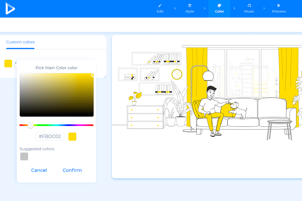
Task: Pick a shade in the saturation gradient area
Action: 56,95
